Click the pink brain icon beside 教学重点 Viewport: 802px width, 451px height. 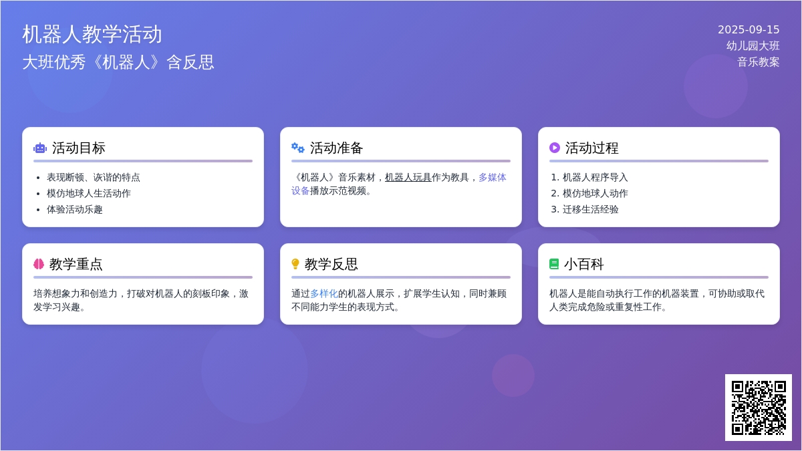click(39, 264)
